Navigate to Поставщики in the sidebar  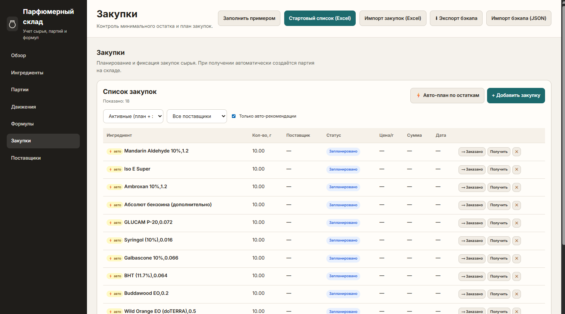pyautogui.click(x=26, y=158)
